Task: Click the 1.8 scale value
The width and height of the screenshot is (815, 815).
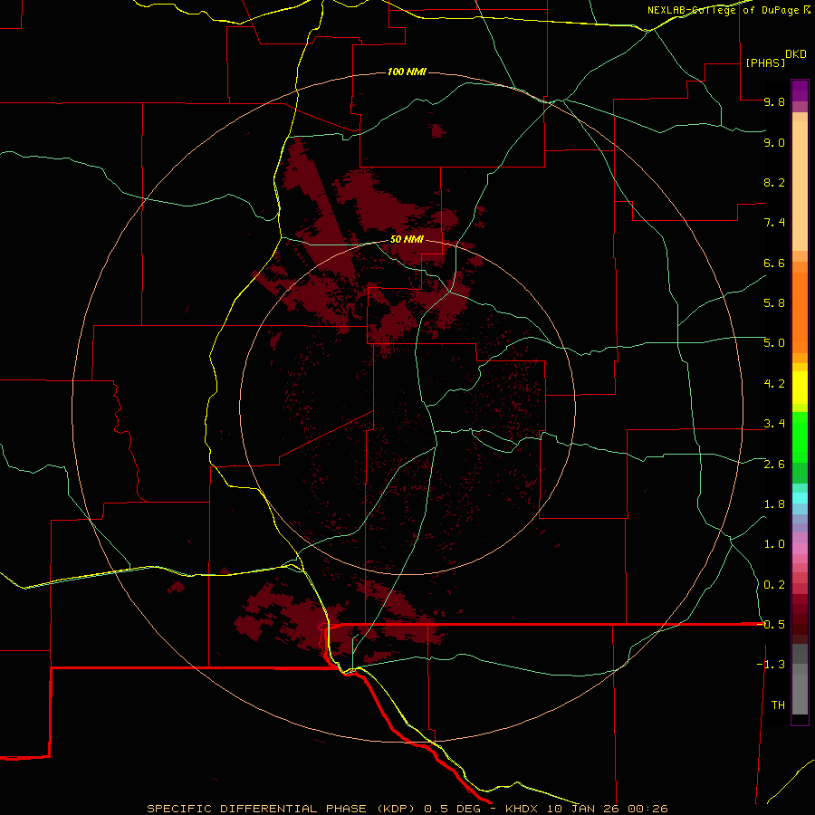Action: point(774,504)
